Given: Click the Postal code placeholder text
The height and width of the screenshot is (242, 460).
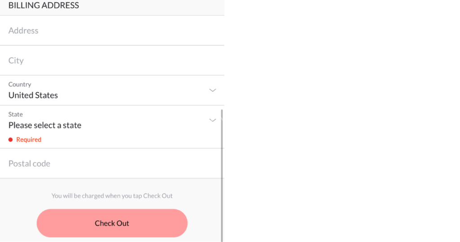Looking at the screenshot, I should click(29, 164).
